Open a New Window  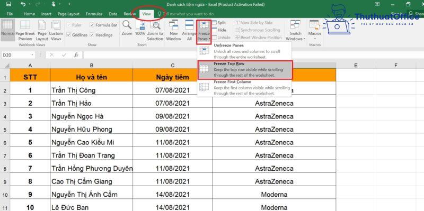tap(174, 30)
